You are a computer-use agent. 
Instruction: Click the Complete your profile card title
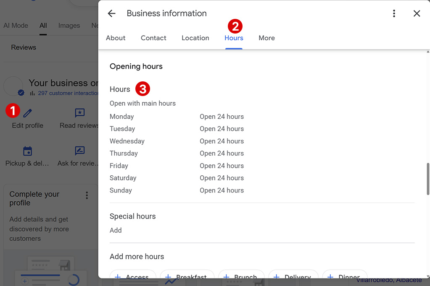point(34,198)
